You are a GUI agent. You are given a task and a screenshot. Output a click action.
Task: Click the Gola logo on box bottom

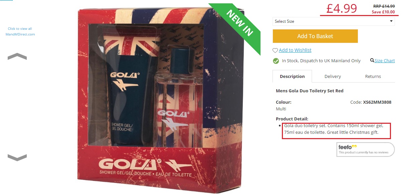[x=145, y=164]
